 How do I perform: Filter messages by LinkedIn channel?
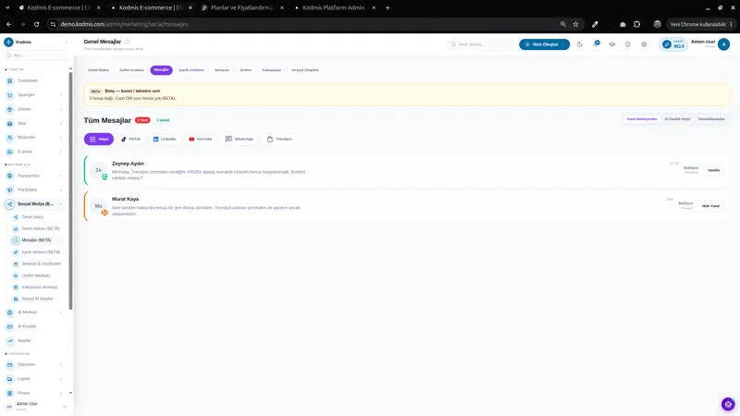[x=165, y=140]
